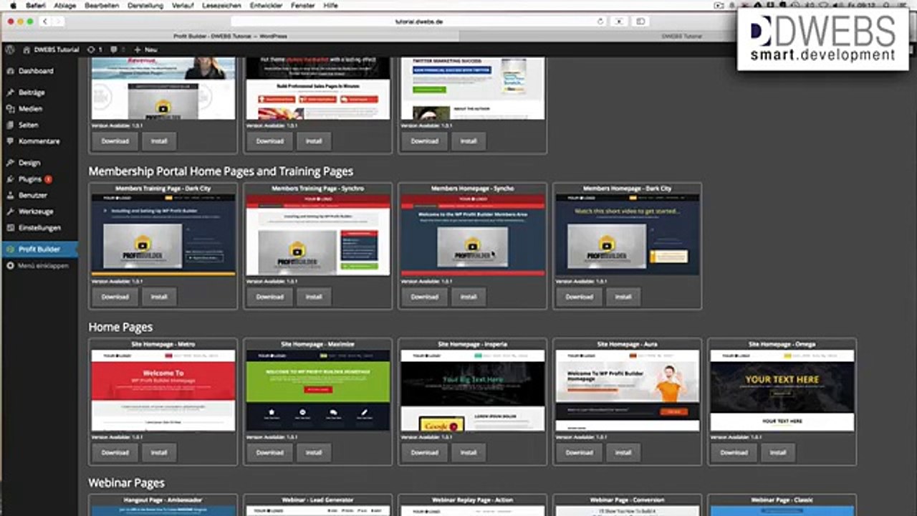This screenshot has width=917, height=516.
Task: Collapse the sidebar with Menü einklappen icon
Action: [11, 265]
